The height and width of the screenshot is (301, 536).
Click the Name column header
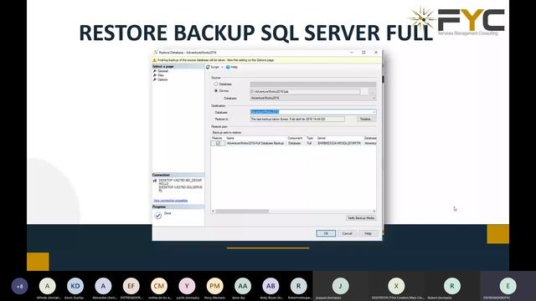[x=230, y=138]
